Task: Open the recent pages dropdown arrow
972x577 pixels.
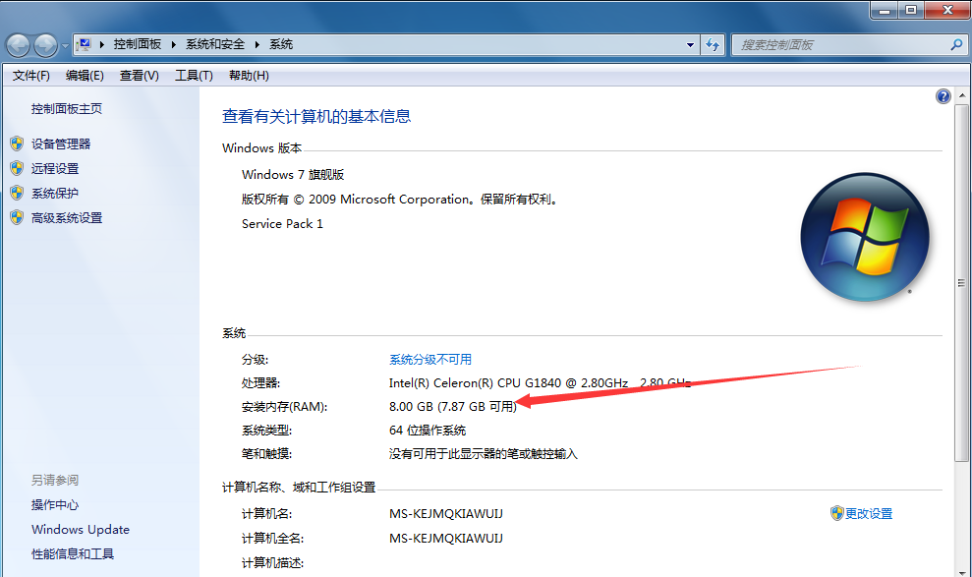Action: point(65,45)
